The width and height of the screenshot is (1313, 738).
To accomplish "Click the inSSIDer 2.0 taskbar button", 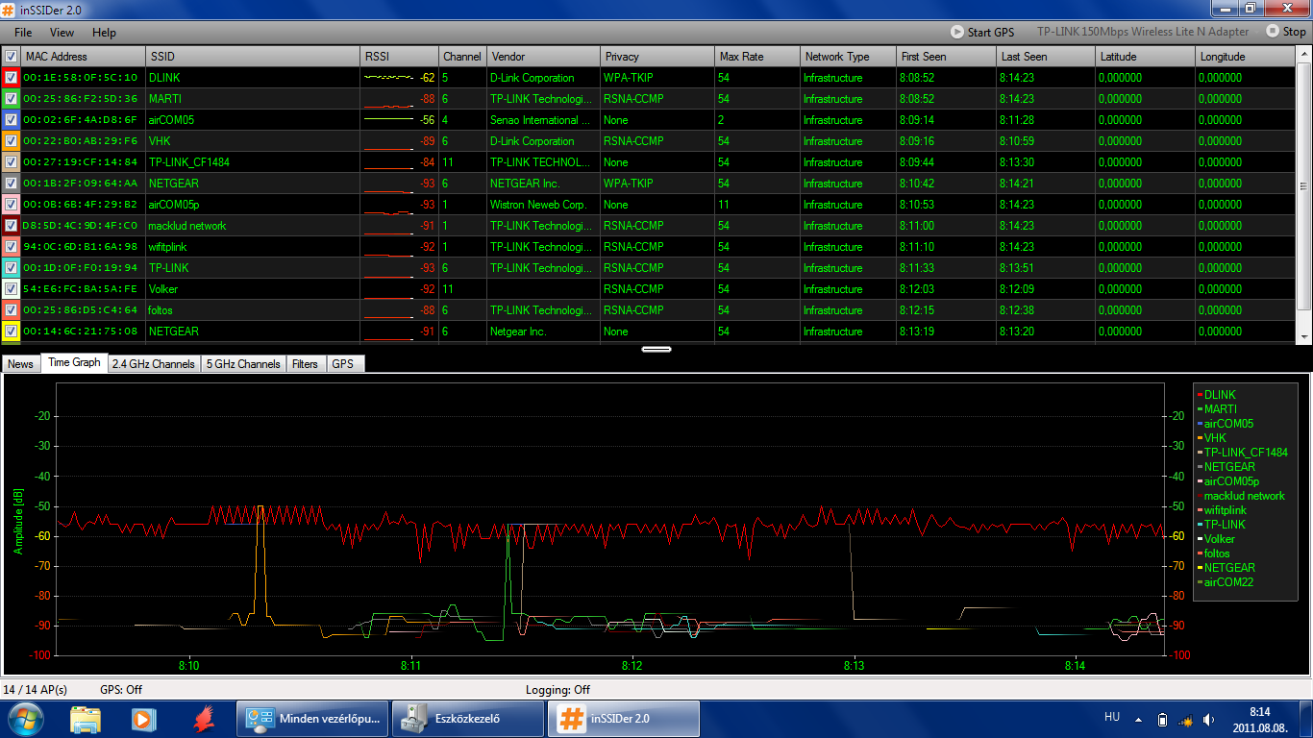I will [624, 719].
